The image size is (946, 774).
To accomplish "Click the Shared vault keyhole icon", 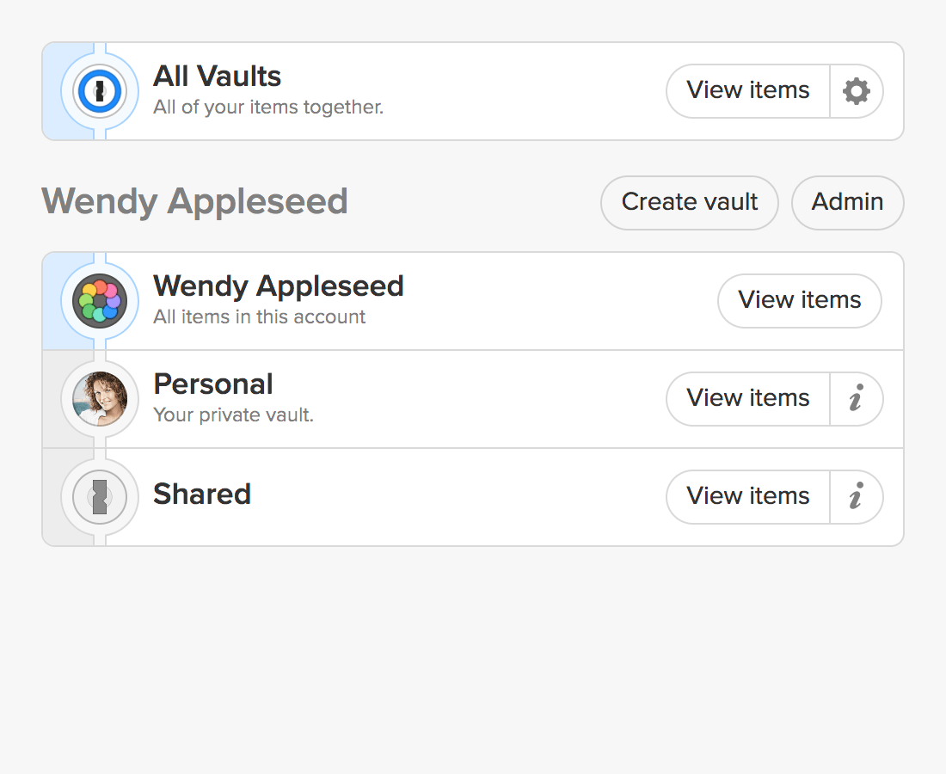I will [100, 497].
